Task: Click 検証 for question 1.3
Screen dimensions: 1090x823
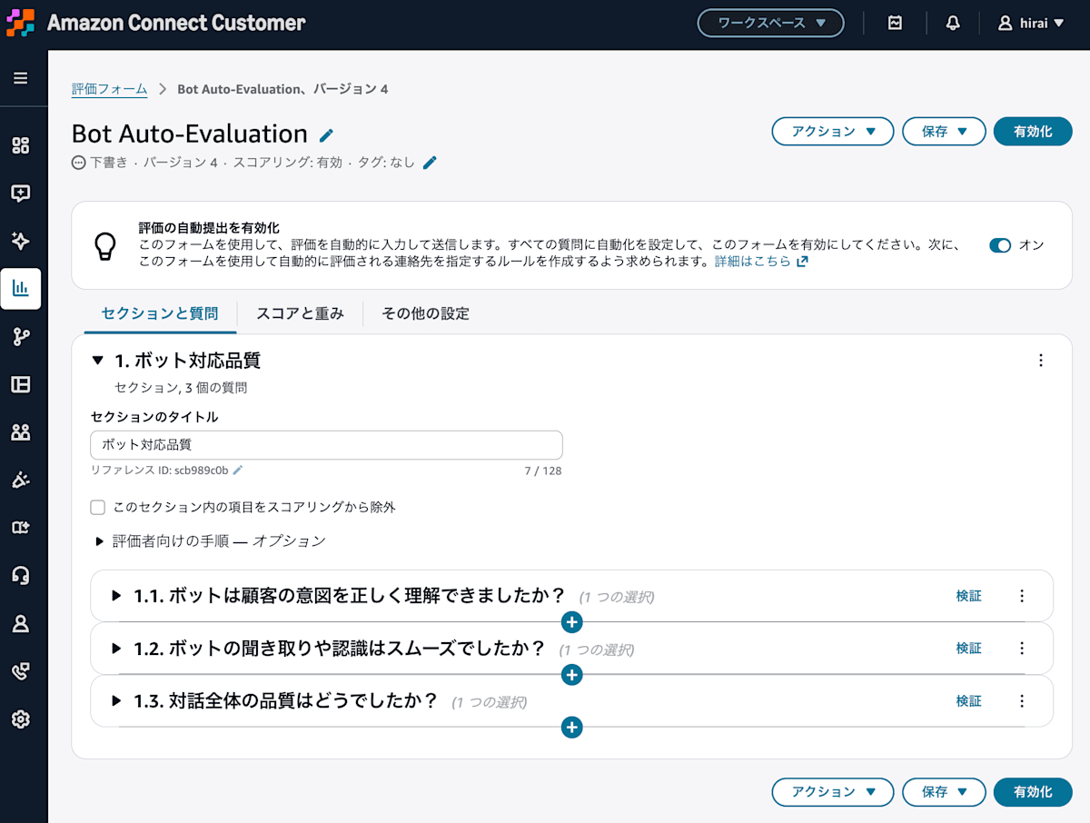Action: click(x=968, y=701)
